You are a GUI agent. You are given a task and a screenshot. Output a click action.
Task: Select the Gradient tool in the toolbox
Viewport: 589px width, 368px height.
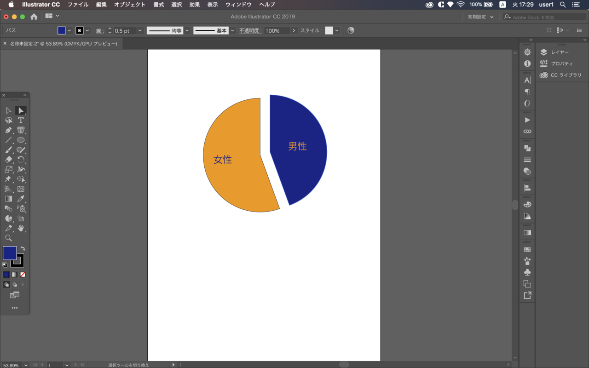[x=8, y=199]
